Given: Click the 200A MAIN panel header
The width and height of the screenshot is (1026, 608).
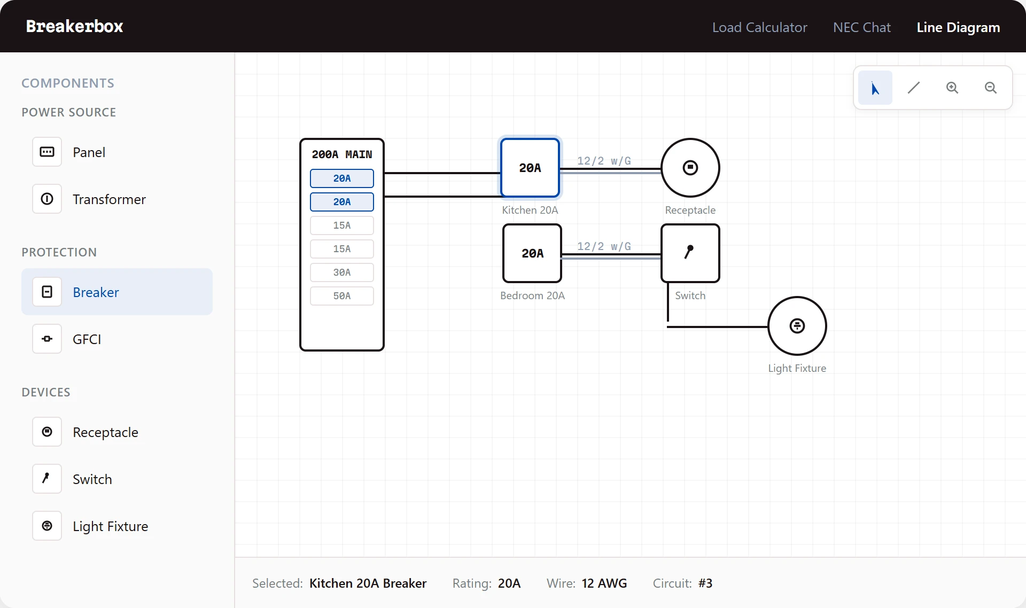Looking at the screenshot, I should tap(342, 154).
